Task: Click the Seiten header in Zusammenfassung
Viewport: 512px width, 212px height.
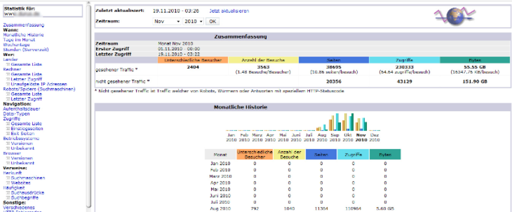Action: click(334, 60)
